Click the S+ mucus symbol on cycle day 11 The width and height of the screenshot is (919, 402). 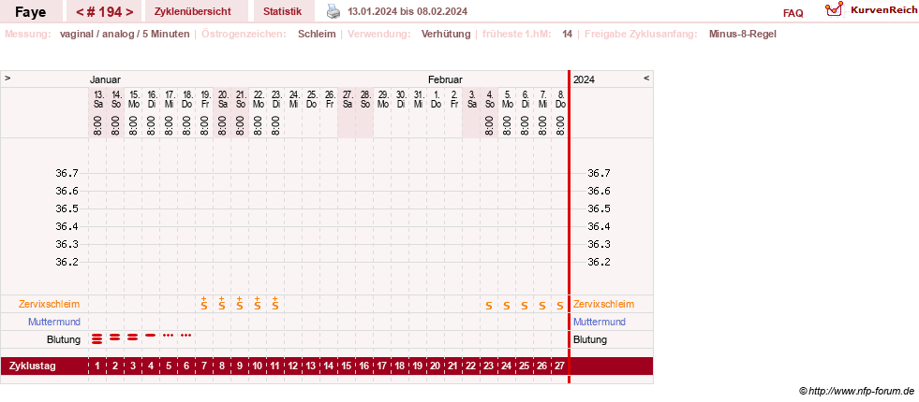(x=274, y=303)
